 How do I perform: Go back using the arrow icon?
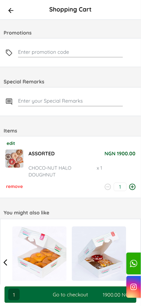tap(11, 11)
